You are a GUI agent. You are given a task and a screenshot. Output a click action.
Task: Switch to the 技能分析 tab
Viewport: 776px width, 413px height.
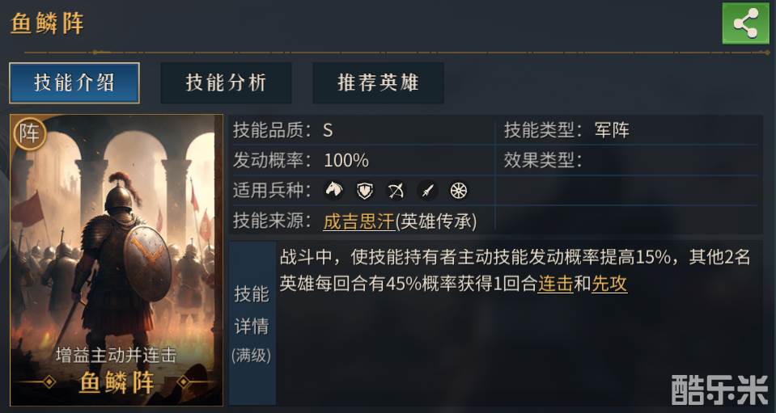point(226,82)
